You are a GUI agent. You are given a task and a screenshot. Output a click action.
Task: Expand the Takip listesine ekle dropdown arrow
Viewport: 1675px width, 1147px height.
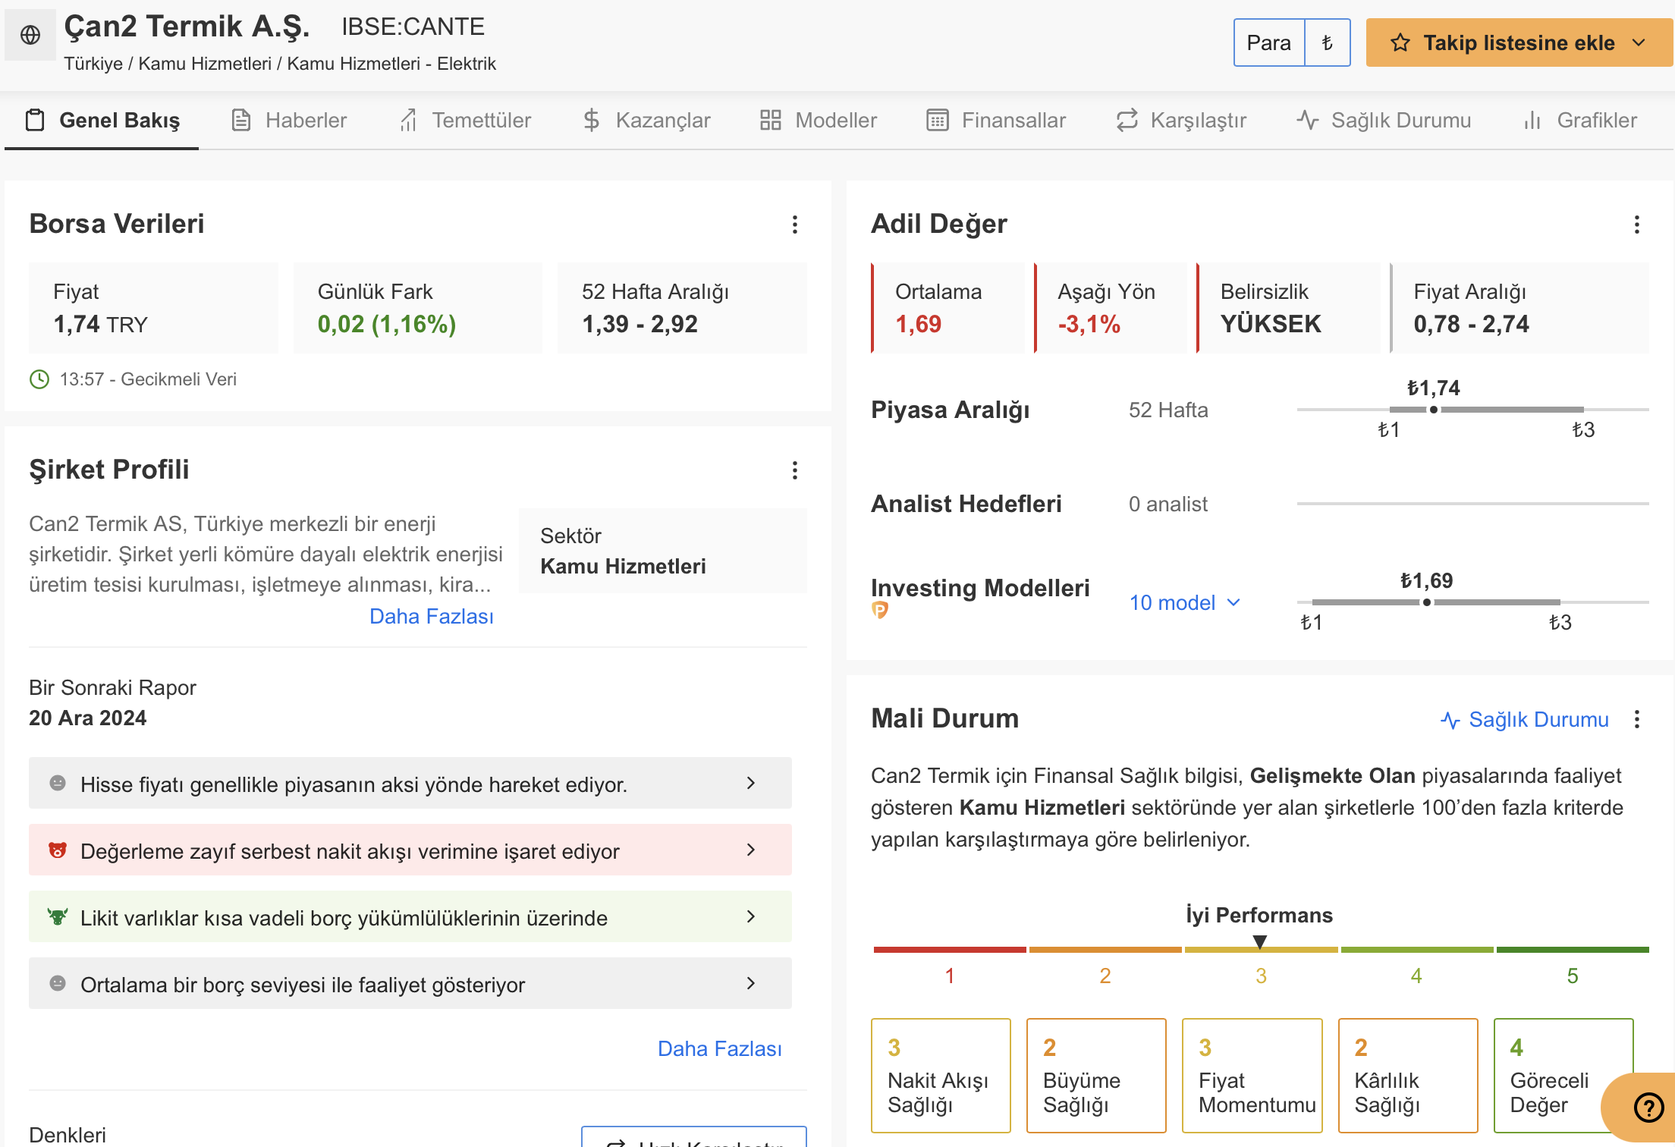[1639, 42]
